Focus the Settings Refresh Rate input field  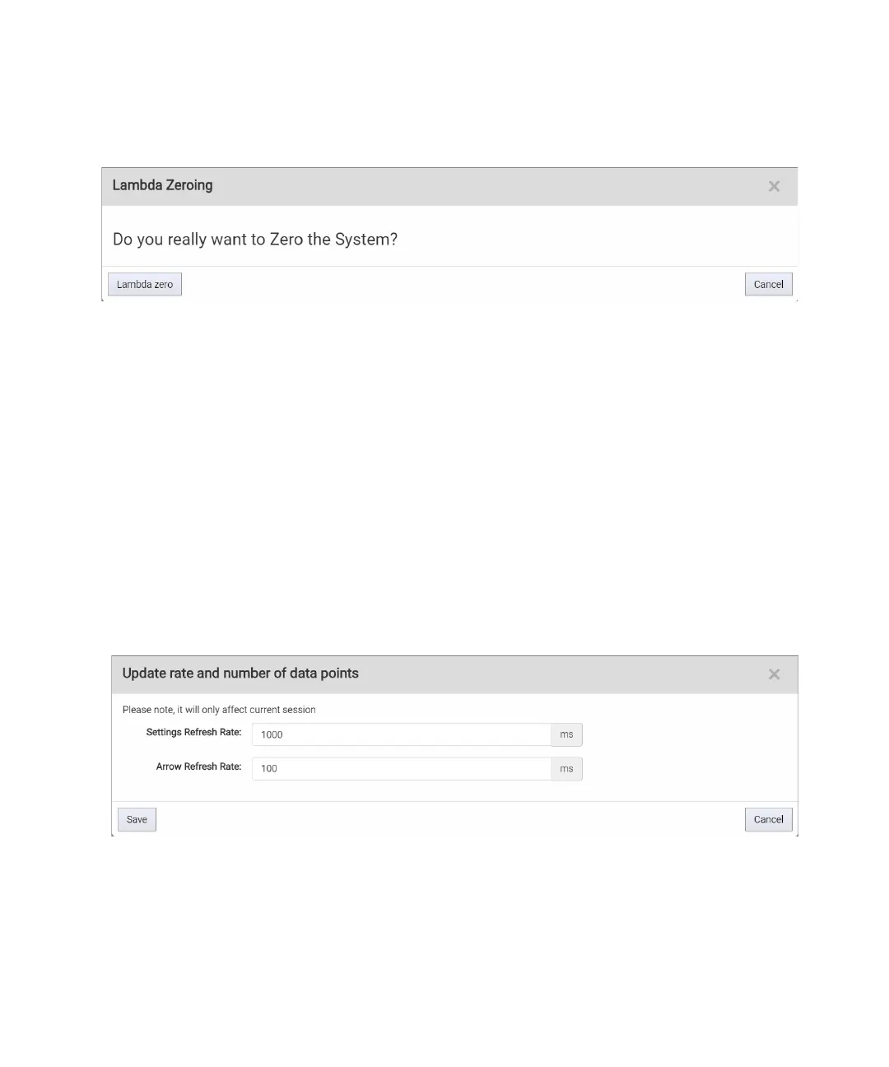[x=401, y=734]
